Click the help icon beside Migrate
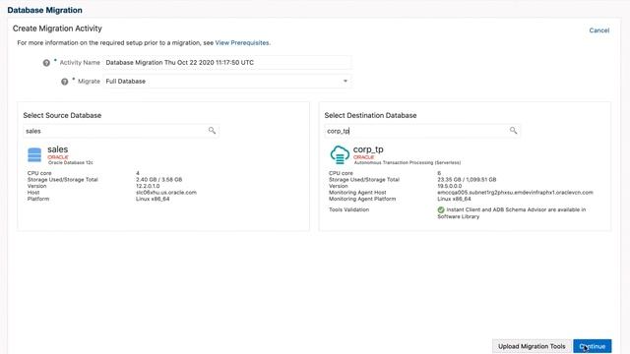This screenshot has height=354, width=630. [64, 82]
